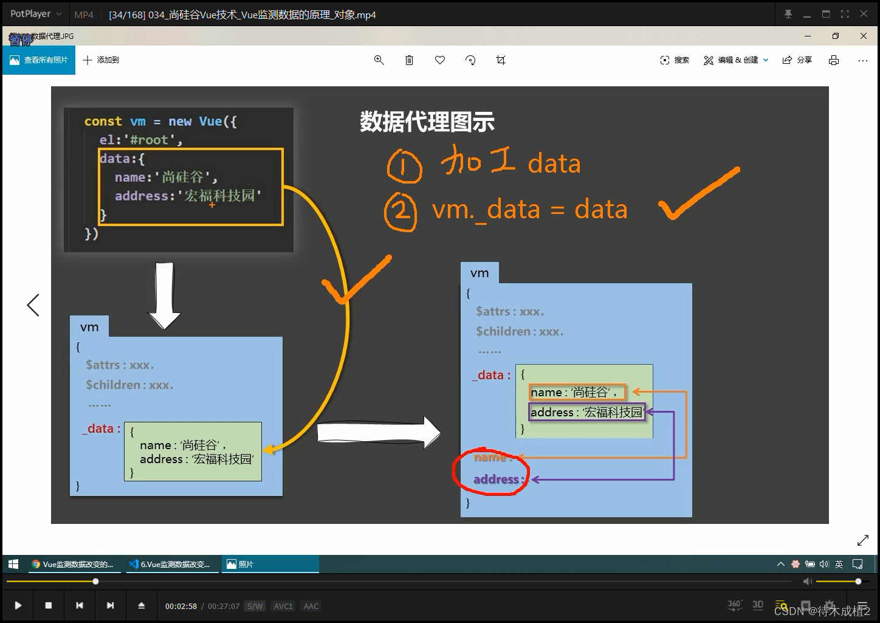The width and height of the screenshot is (880, 623).
Task: Click 分享 share button
Action: tap(797, 60)
